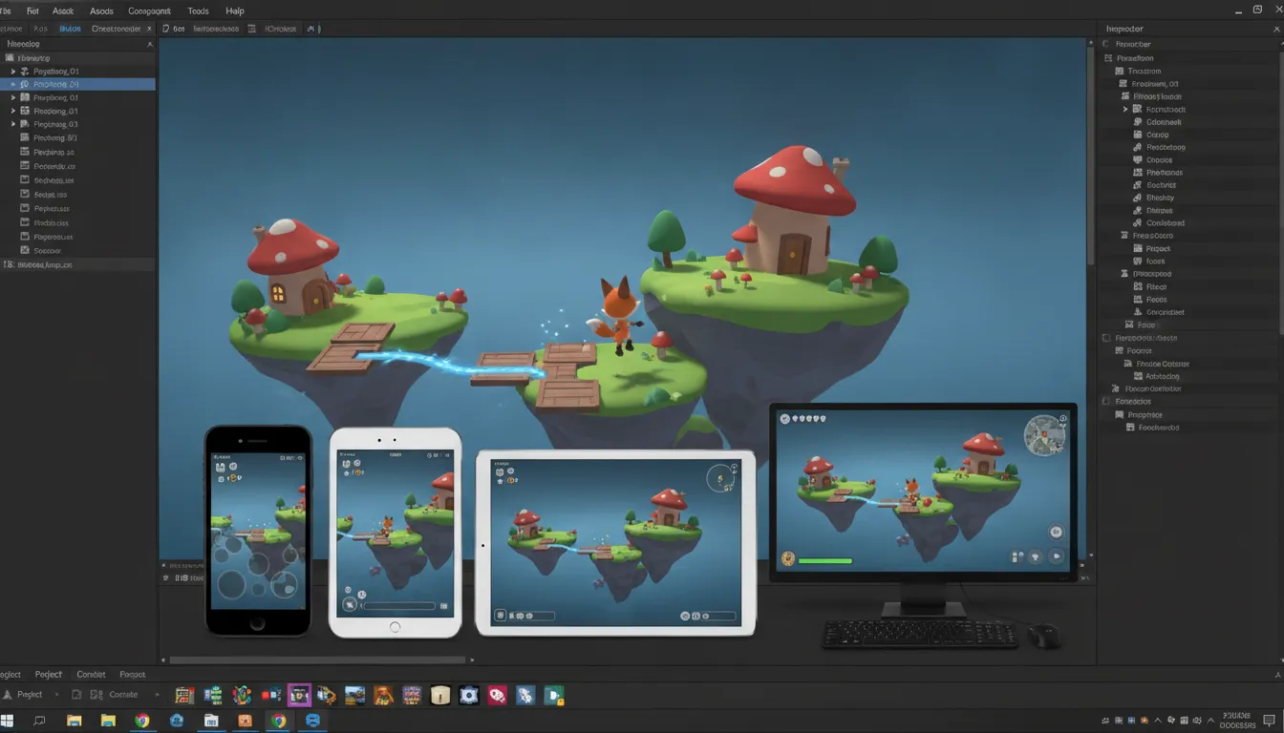
Task: Expand the first tree row ending _01
Action: click(13, 72)
